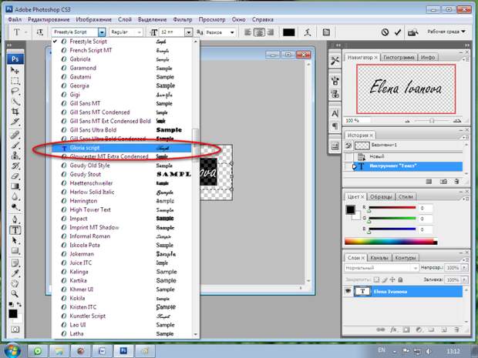Viewport: 478px width, 358px height.
Task: Click navigator zoom percentage field
Action: pos(357,121)
